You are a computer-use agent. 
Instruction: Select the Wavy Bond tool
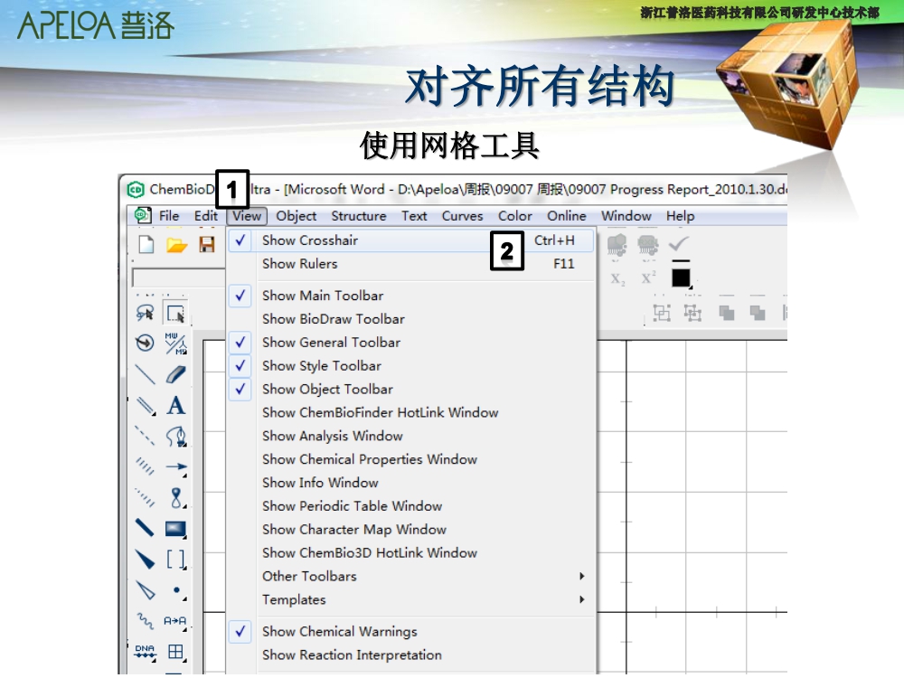point(145,621)
